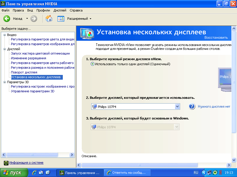Click the NVIDIA icon in the title bar

pyautogui.click(x=3, y=4)
